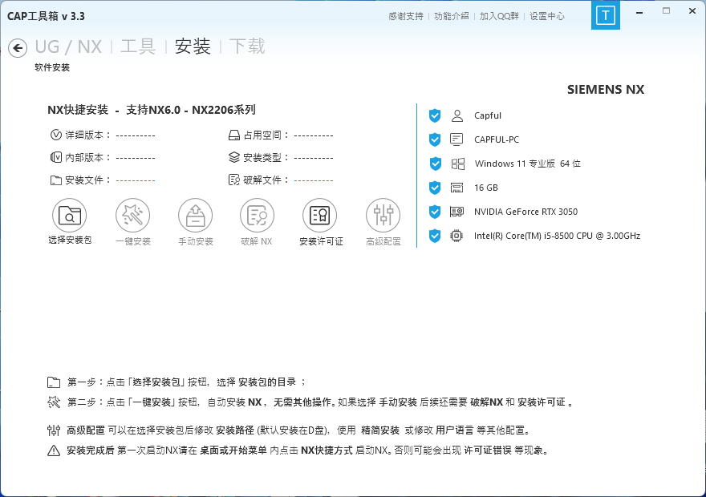Toggle the shield beside Capful

point(434,115)
